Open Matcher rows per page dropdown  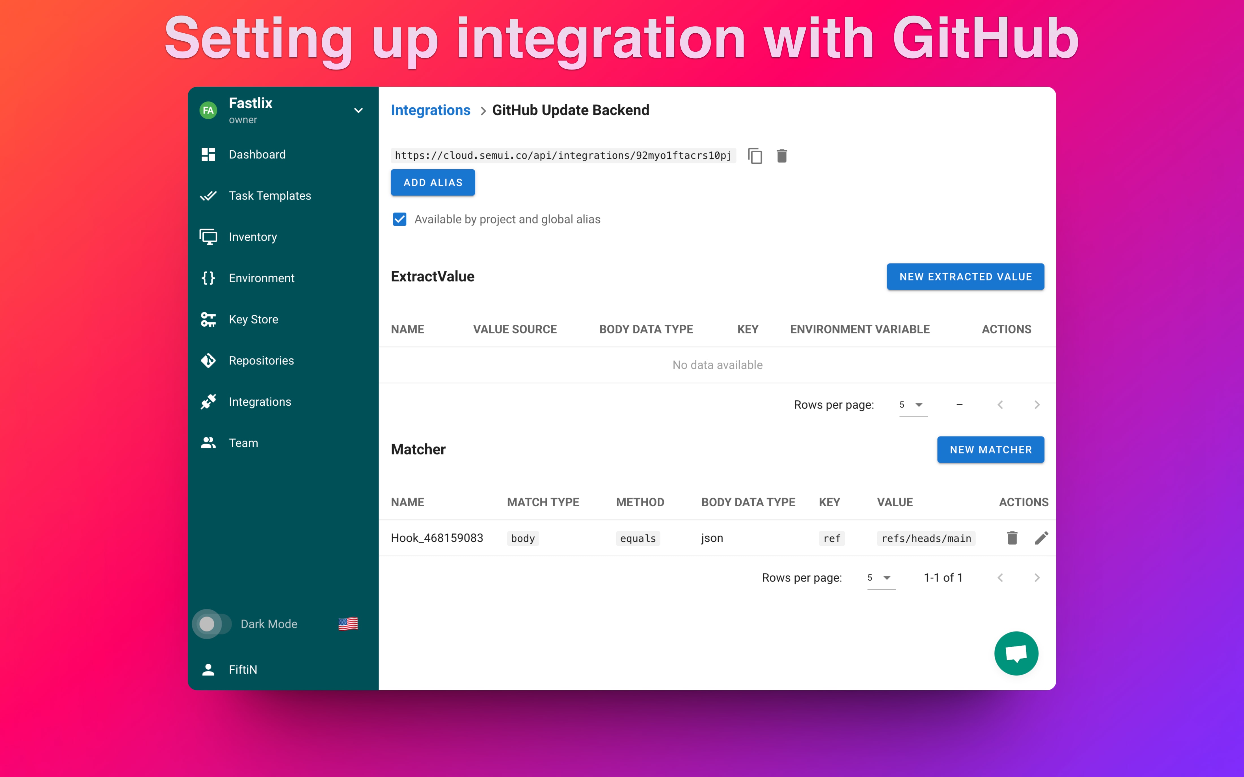pyautogui.click(x=881, y=578)
